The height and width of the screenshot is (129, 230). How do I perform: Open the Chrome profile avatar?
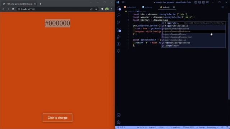[x=107, y=9]
